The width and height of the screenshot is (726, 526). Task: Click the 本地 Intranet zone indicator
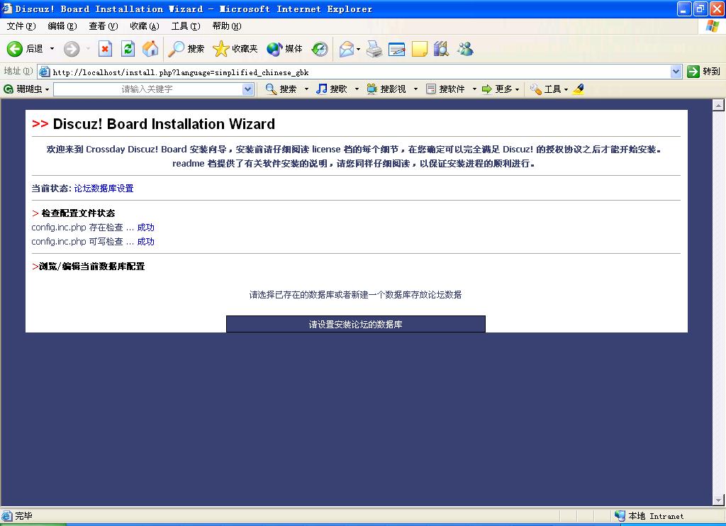tap(650, 516)
